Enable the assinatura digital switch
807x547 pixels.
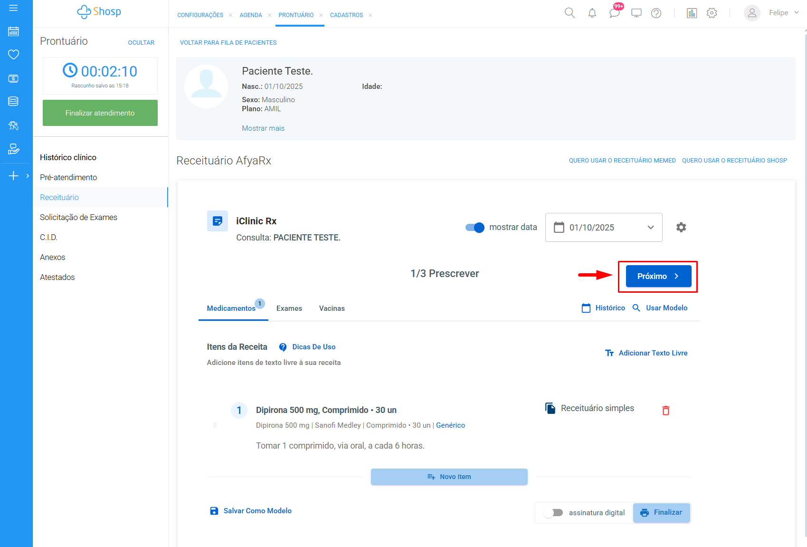(553, 513)
